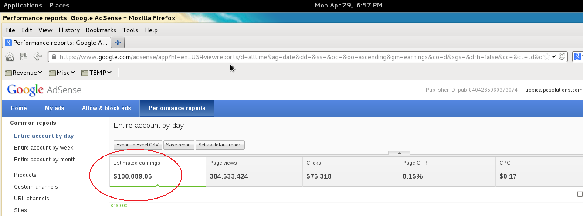583x216 pixels.
Task: Open the Products report link
Action: [25, 175]
